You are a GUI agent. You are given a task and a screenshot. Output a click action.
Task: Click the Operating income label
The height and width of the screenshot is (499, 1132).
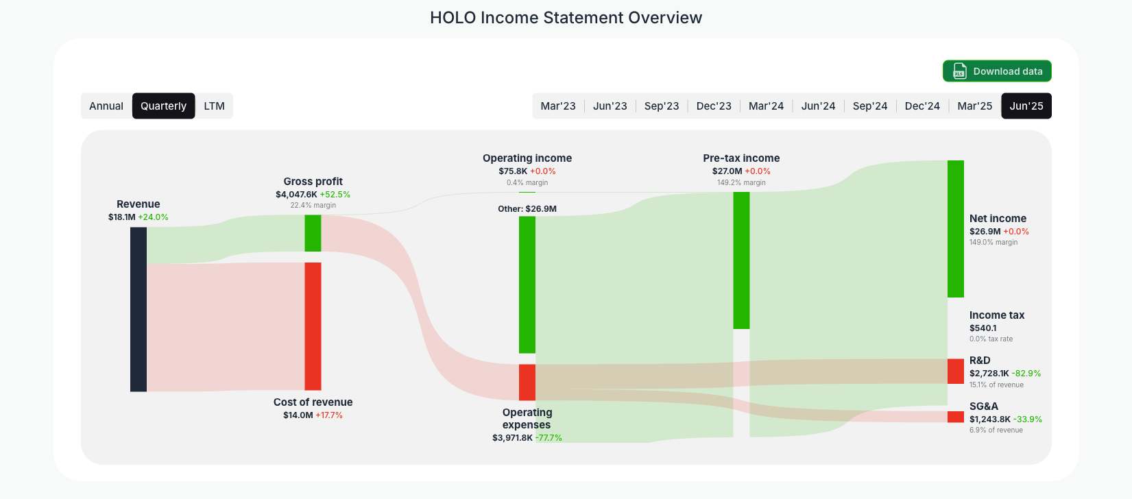click(527, 158)
